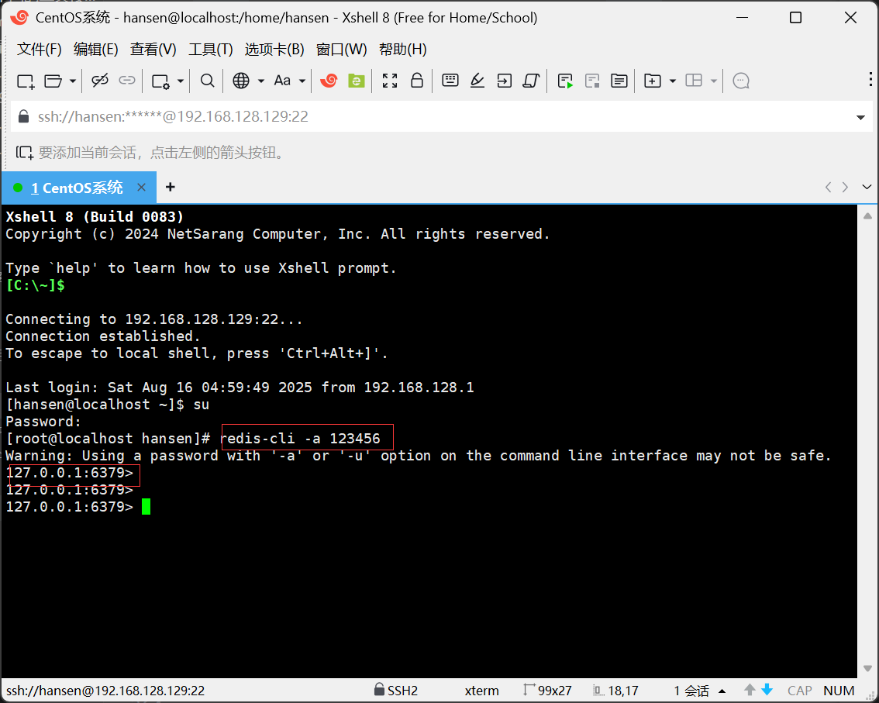Expand the Open session folder dropdown arrow
879x703 pixels.
73,81
